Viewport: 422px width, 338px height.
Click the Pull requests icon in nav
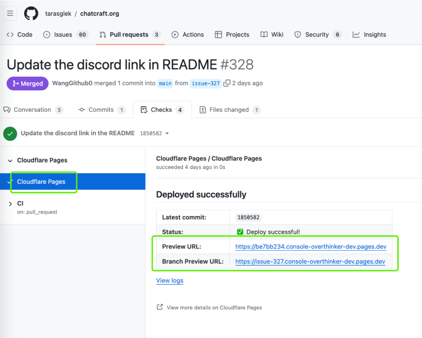[x=102, y=34]
